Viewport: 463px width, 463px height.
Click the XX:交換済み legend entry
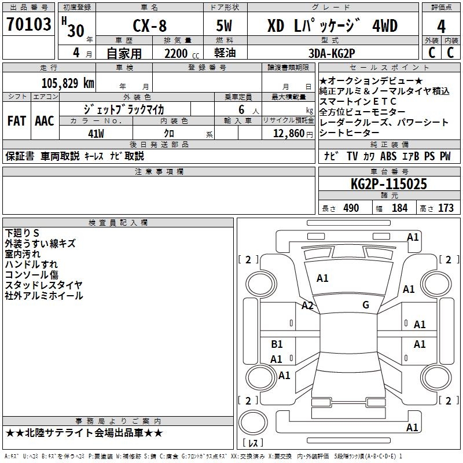point(248,456)
